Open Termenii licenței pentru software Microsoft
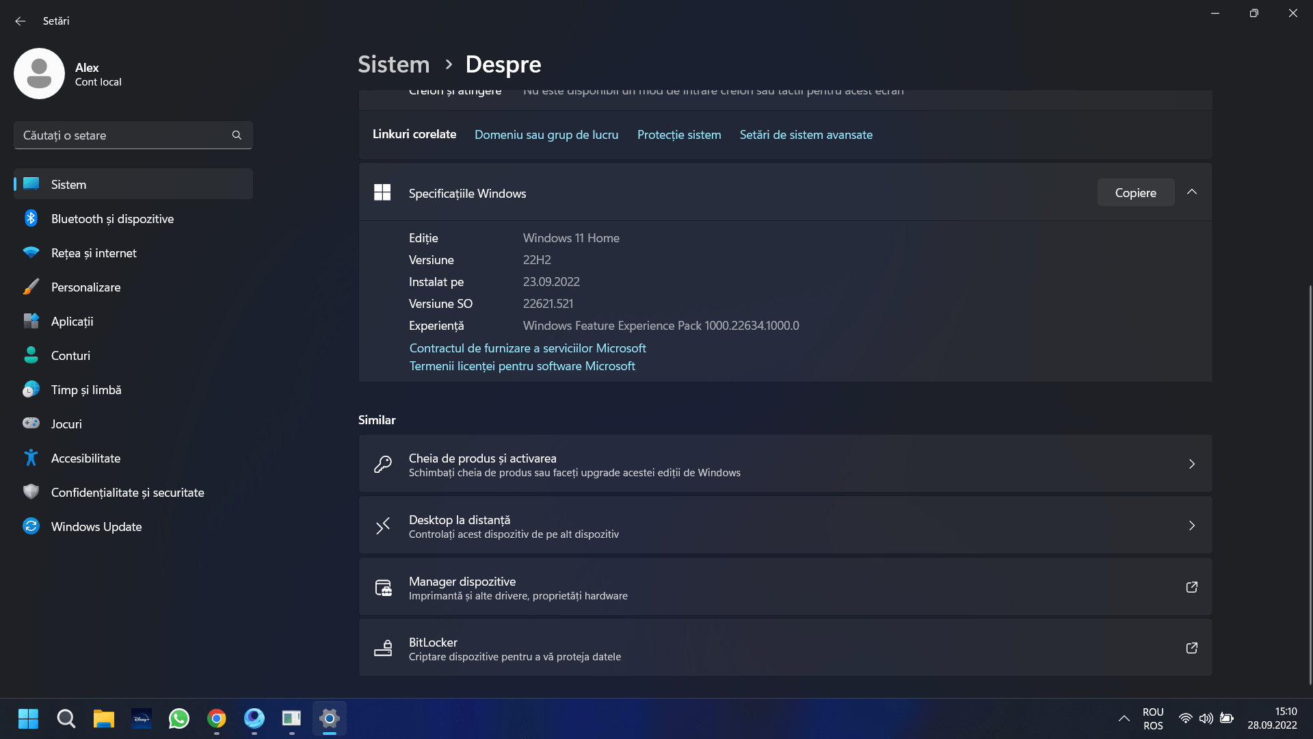 (522, 366)
